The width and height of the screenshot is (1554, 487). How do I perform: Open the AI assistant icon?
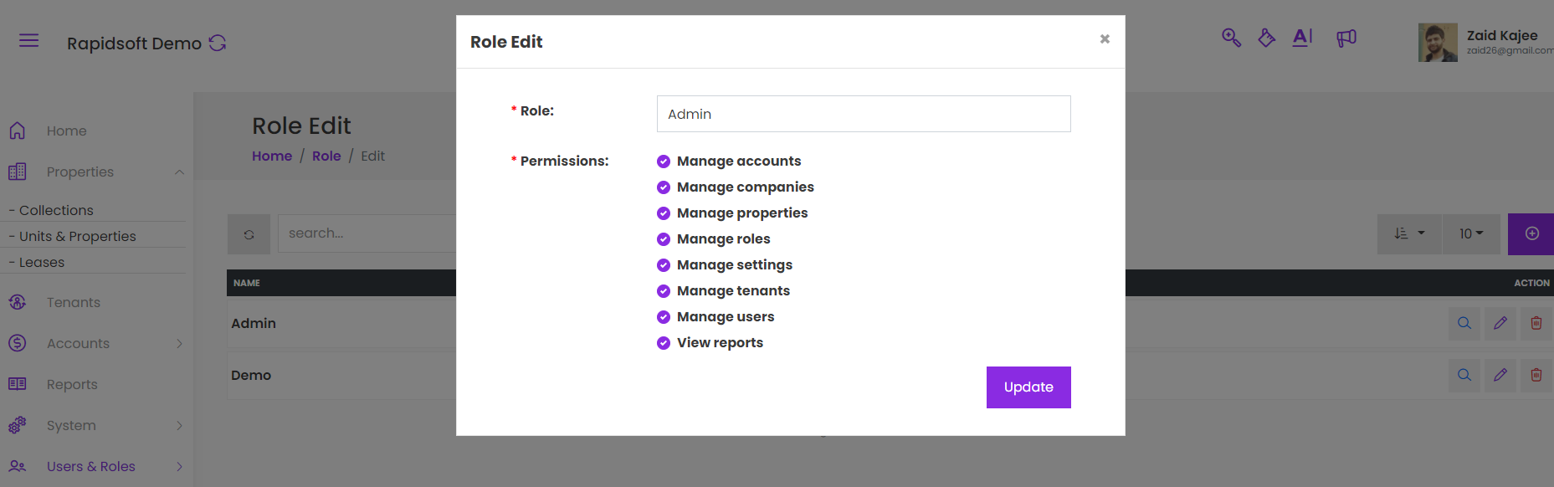[1302, 37]
